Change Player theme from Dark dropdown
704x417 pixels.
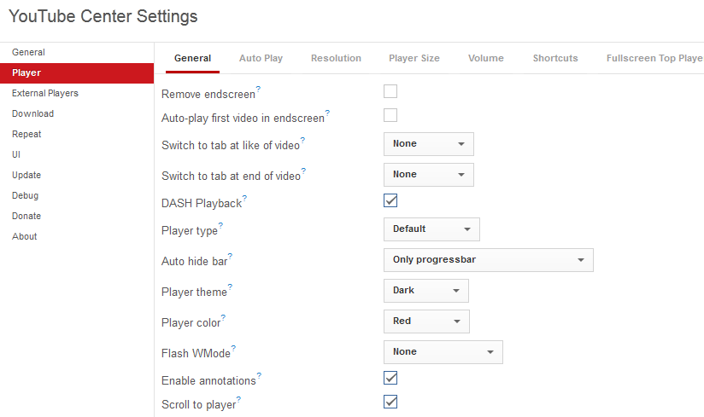pos(426,291)
